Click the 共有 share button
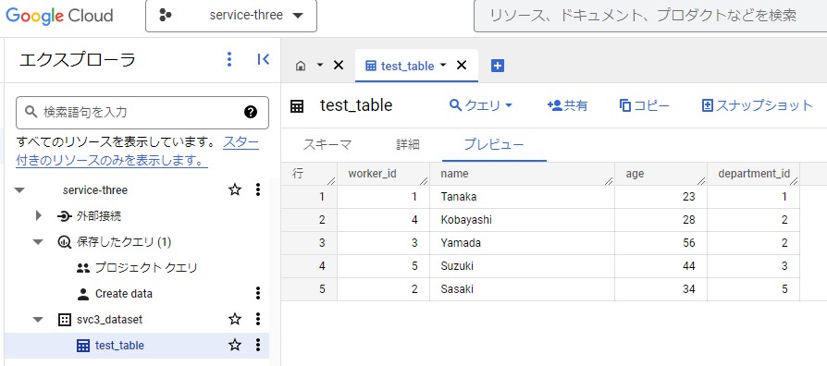827x366 pixels. (567, 105)
